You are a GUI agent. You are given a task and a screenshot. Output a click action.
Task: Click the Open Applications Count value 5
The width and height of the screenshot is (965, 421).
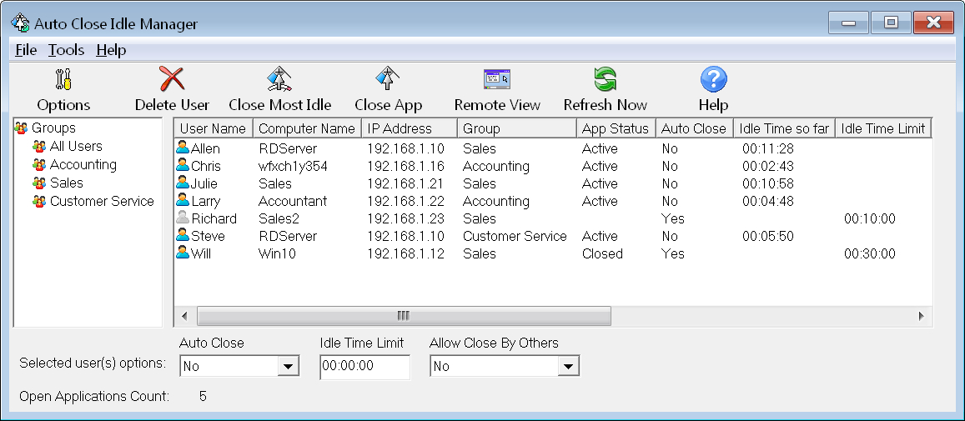click(x=204, y=396)
